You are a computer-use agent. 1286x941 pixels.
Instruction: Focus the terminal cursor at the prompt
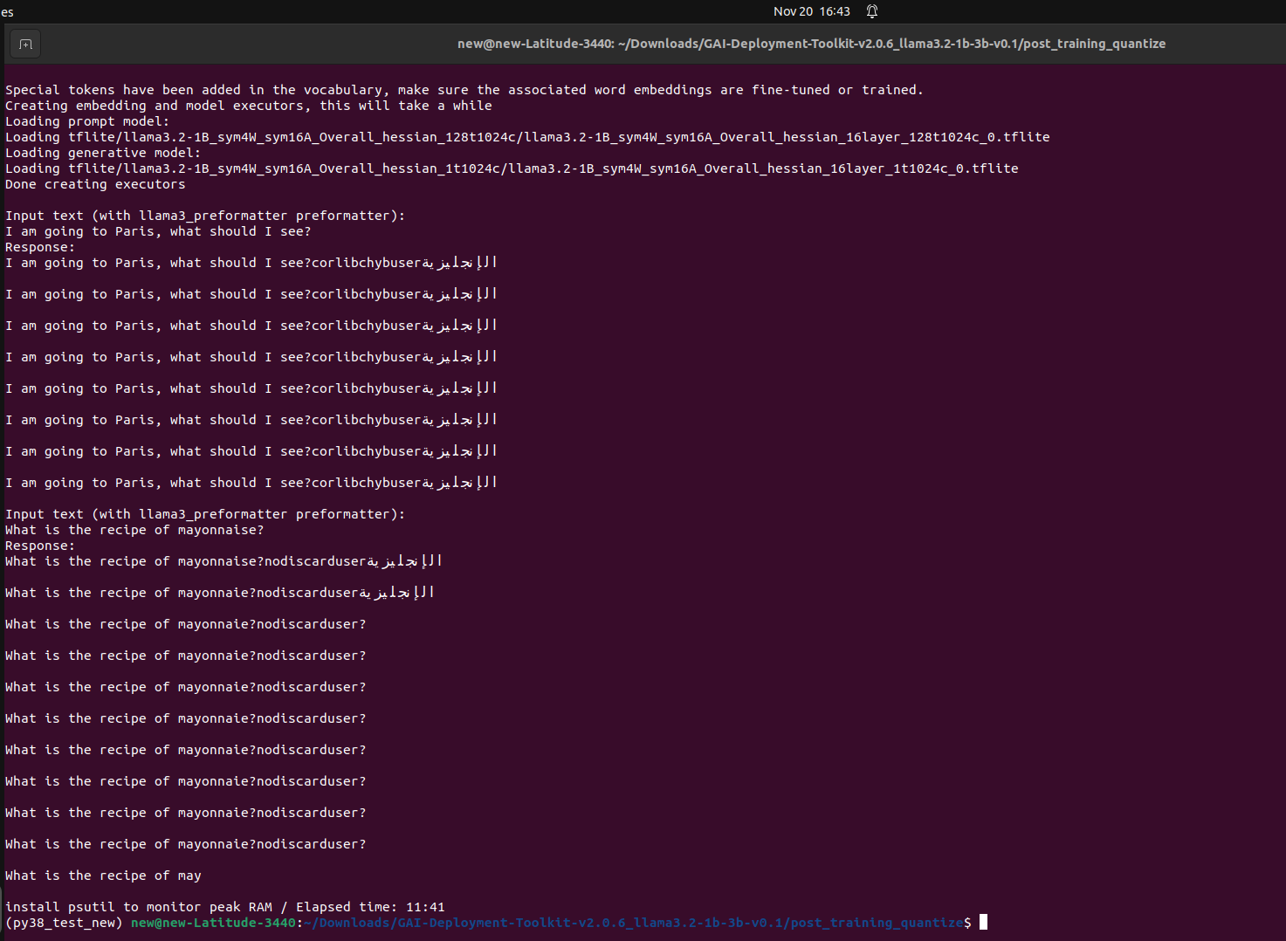tap(983, 923)
